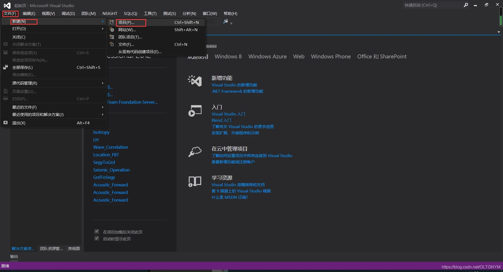
Task: Open the 编辑(E) menu
Action: coord(29,13)
